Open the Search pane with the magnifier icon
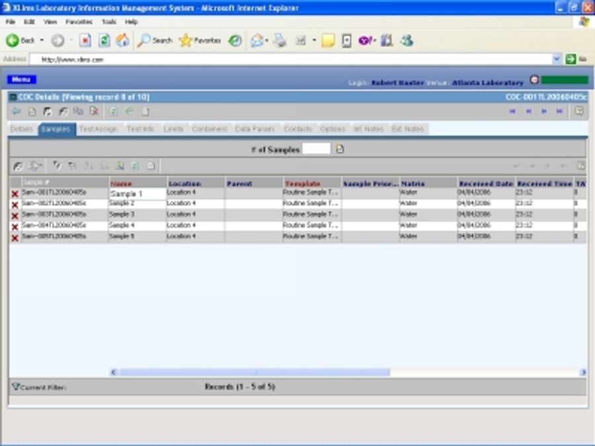595x446 pixels. coord(155,40)
